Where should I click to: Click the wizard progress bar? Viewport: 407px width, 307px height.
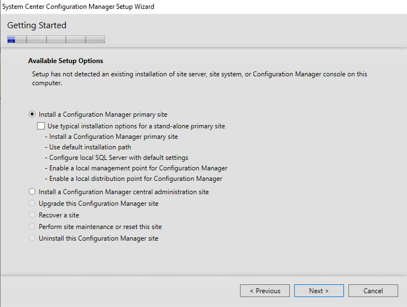56,39
